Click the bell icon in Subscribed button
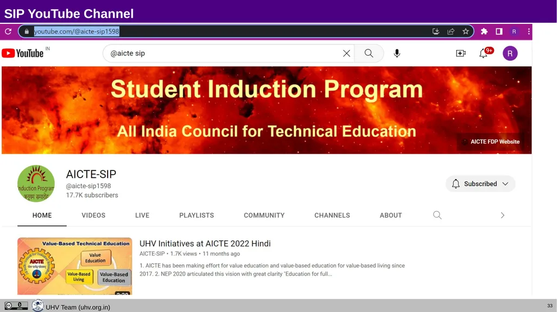Viewport: 557px width, 312px height. pyautogui.click(x=456, y=183)
